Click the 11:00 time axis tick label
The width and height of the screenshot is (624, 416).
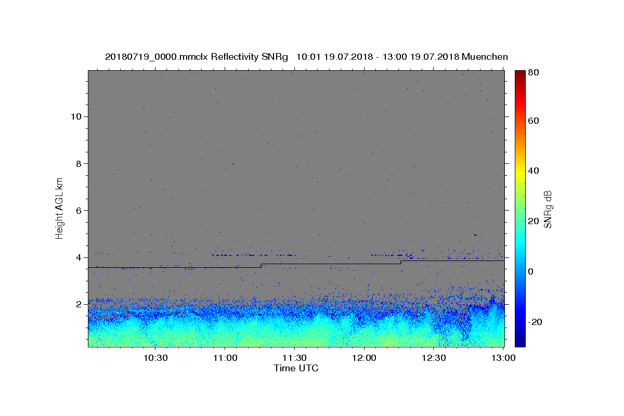(225, 358)
